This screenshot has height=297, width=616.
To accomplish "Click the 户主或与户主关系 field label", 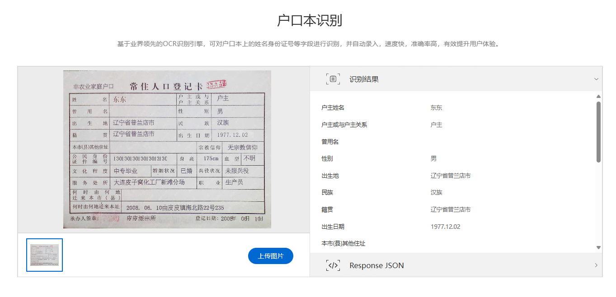I will [344, 125].
